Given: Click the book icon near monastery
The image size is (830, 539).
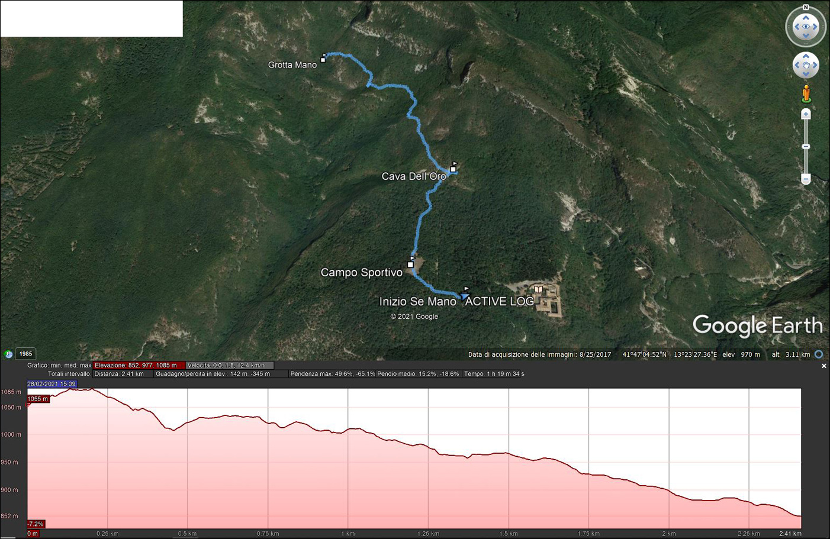Looking at the screenshot, I should (x=538, y=289).
